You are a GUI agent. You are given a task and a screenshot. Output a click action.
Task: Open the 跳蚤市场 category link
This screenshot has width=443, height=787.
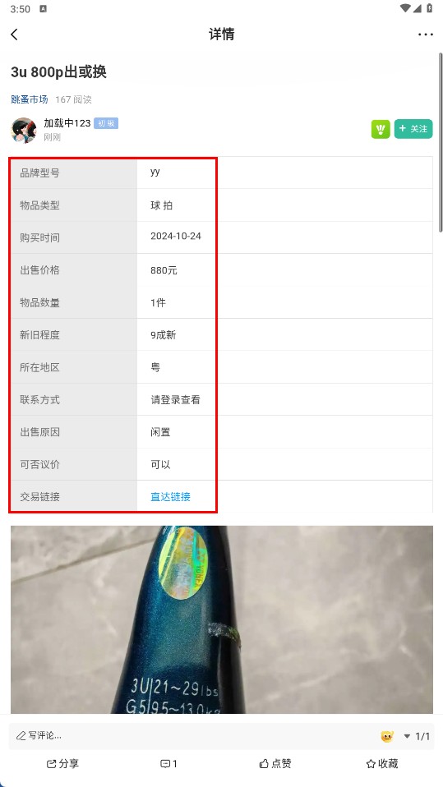click(x=29, y=99)
